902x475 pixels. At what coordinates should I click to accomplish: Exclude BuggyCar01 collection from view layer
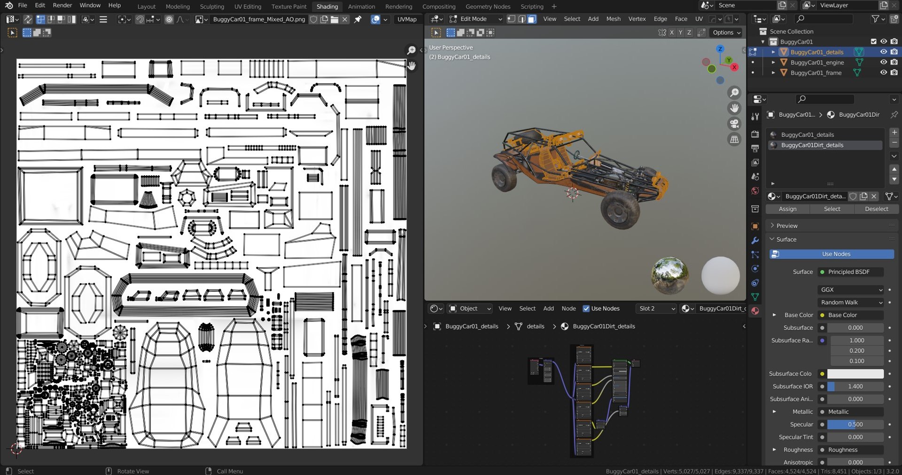[874, 42]
